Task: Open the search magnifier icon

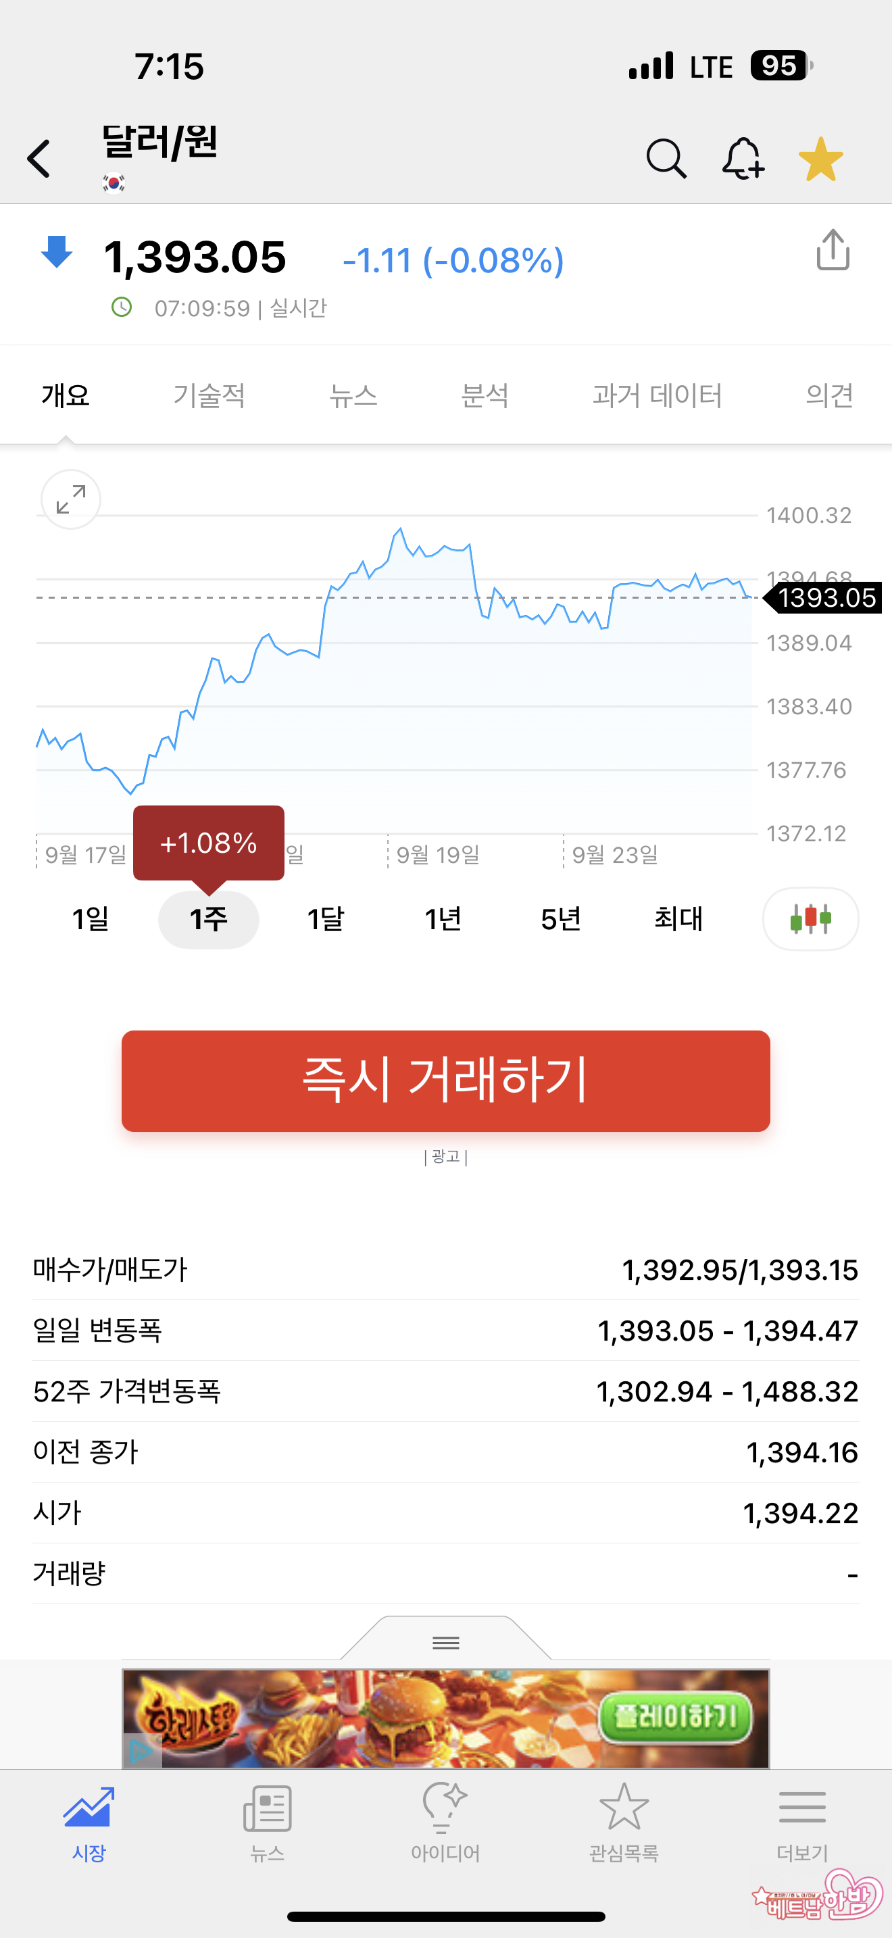Action: pyautogui.click(x=666, y=159)
